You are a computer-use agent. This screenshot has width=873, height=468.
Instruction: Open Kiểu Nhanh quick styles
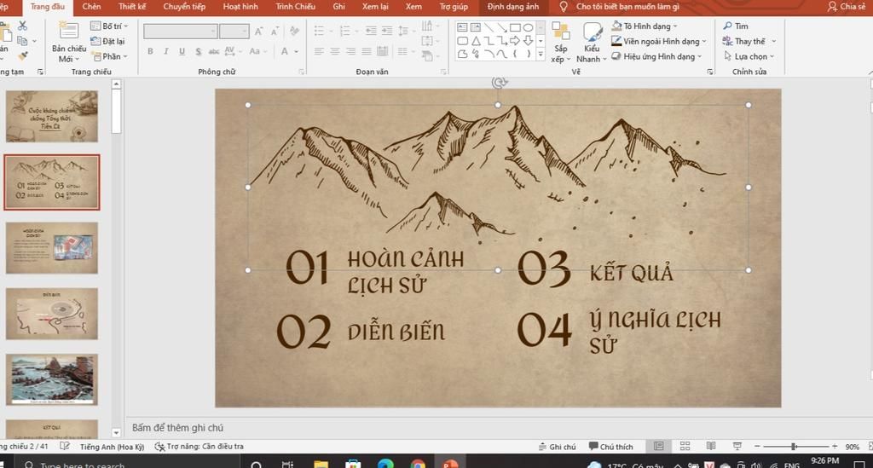tap(592, 43)
